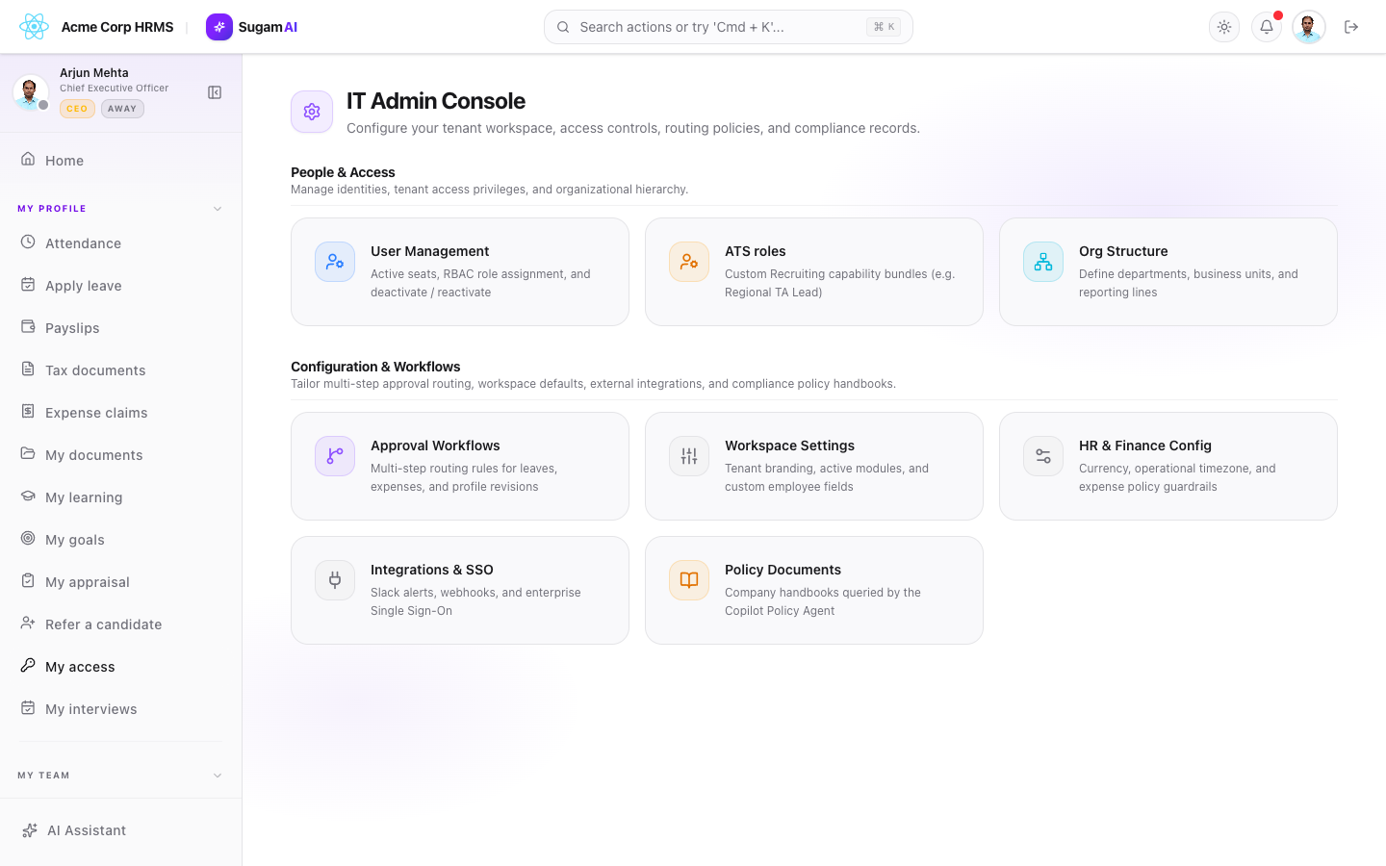
Task: Open Attendance from the sidebar
Action: pos(121,243)
